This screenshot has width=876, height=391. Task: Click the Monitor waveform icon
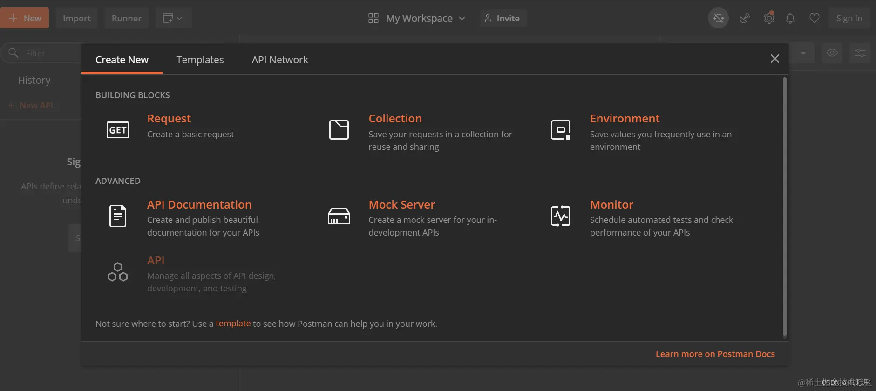click(x=561, y=216)
